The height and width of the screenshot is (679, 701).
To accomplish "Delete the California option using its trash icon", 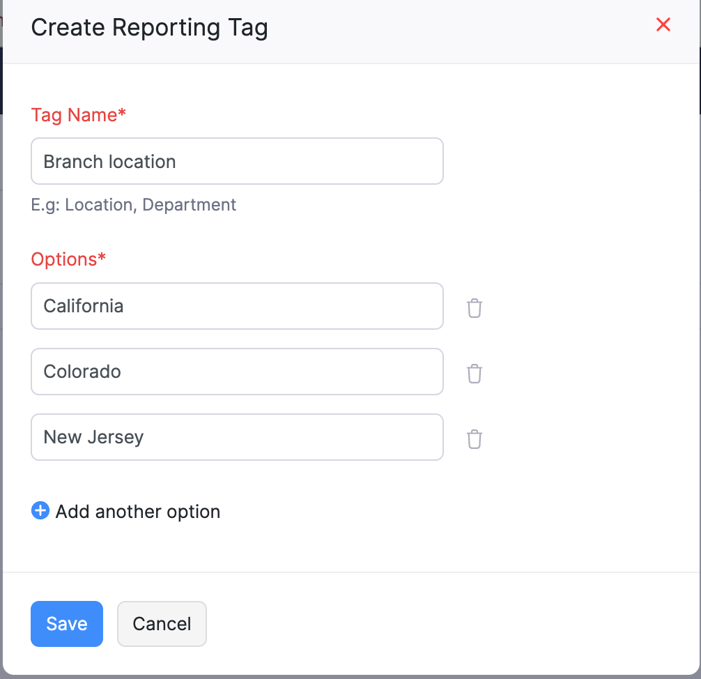I will (475, 307).
